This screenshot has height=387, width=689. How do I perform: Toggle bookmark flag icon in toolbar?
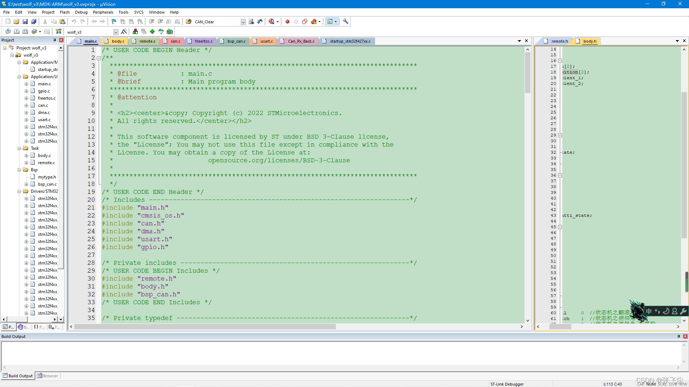coord(114,22)
